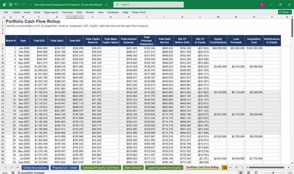The image size is (294, 174).
Task: Click the zoom in plus icon
Action: pos(285,173)
